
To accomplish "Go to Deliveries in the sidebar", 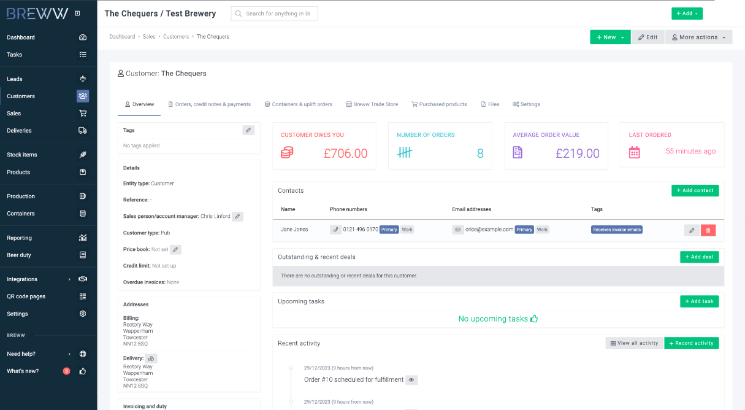I will [19, 131].
